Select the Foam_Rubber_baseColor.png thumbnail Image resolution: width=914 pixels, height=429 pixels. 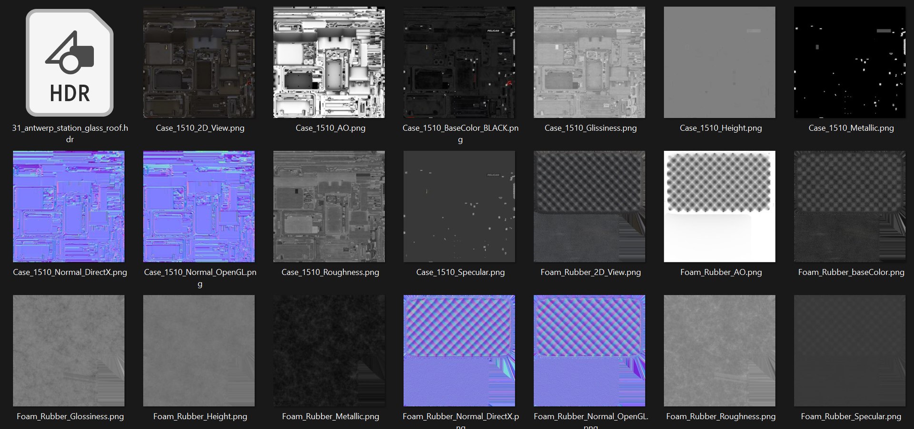pyautogui.click(x=850, y=206)
